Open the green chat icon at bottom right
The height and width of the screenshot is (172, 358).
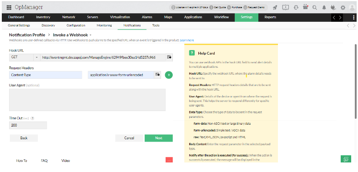346,159
